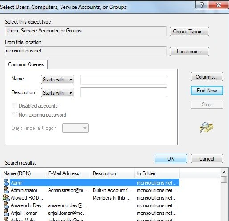Image resolution: width=229 pixels, height=221 pixels.
Task: Click the Anjali Tomar user icon
Action: coord(6,213)
